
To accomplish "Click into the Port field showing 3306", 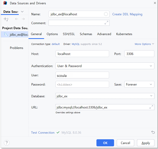I will click(139, 54).
